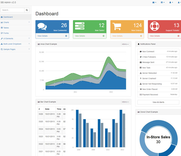The height and width of the screenshot is (156, 181).
Task: Click the Donut Chart Example chart icon
Action: pos(138,112)
